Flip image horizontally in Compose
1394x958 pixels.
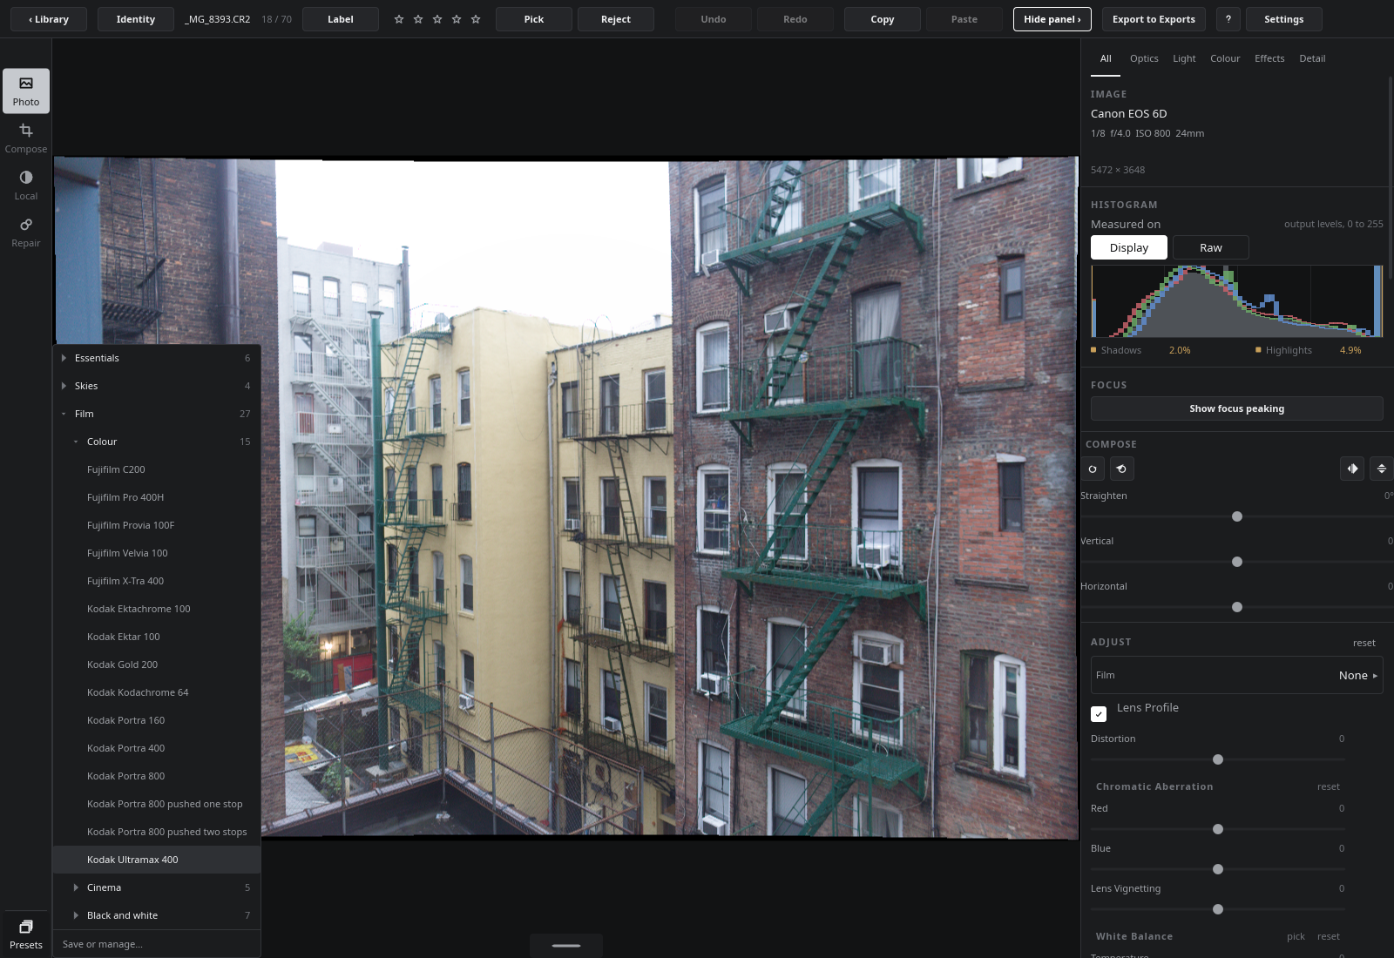click(1352, 469)
